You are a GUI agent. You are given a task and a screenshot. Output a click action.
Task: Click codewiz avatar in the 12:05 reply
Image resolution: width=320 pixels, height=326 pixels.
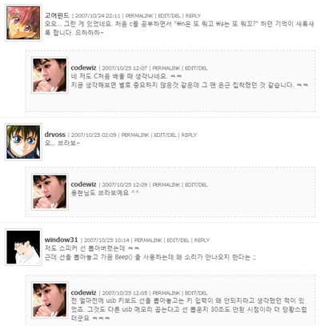[50, 300]
